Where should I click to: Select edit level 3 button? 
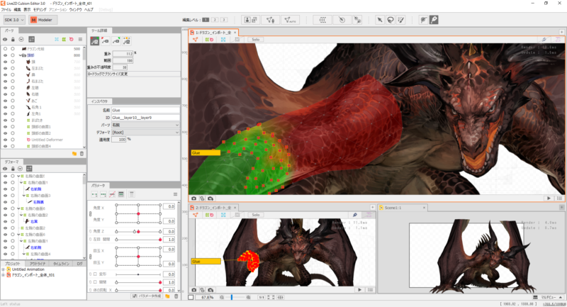[224, 20]
